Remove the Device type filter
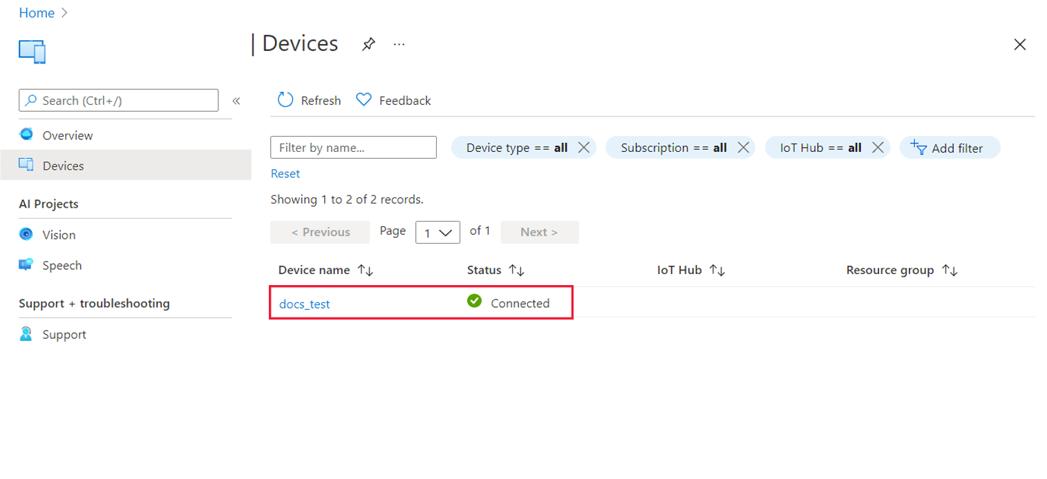The height and width of the screenshot is (479, 1047). [x=583, y=148]
